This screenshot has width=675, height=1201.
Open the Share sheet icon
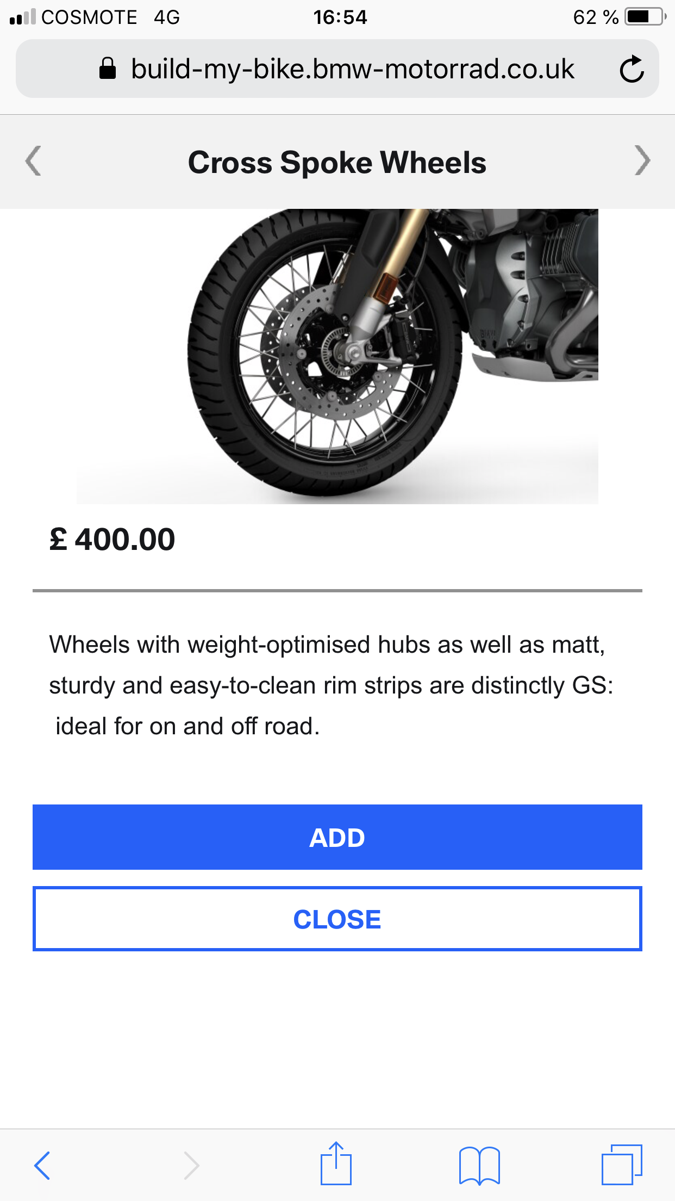pyautogui.click(x=336, y=1164)
